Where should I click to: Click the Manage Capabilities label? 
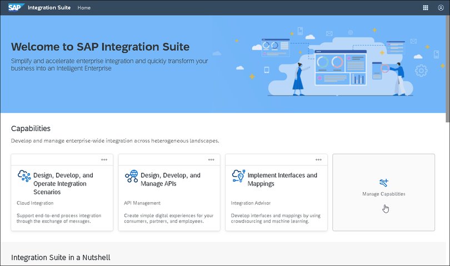point(384,194)
